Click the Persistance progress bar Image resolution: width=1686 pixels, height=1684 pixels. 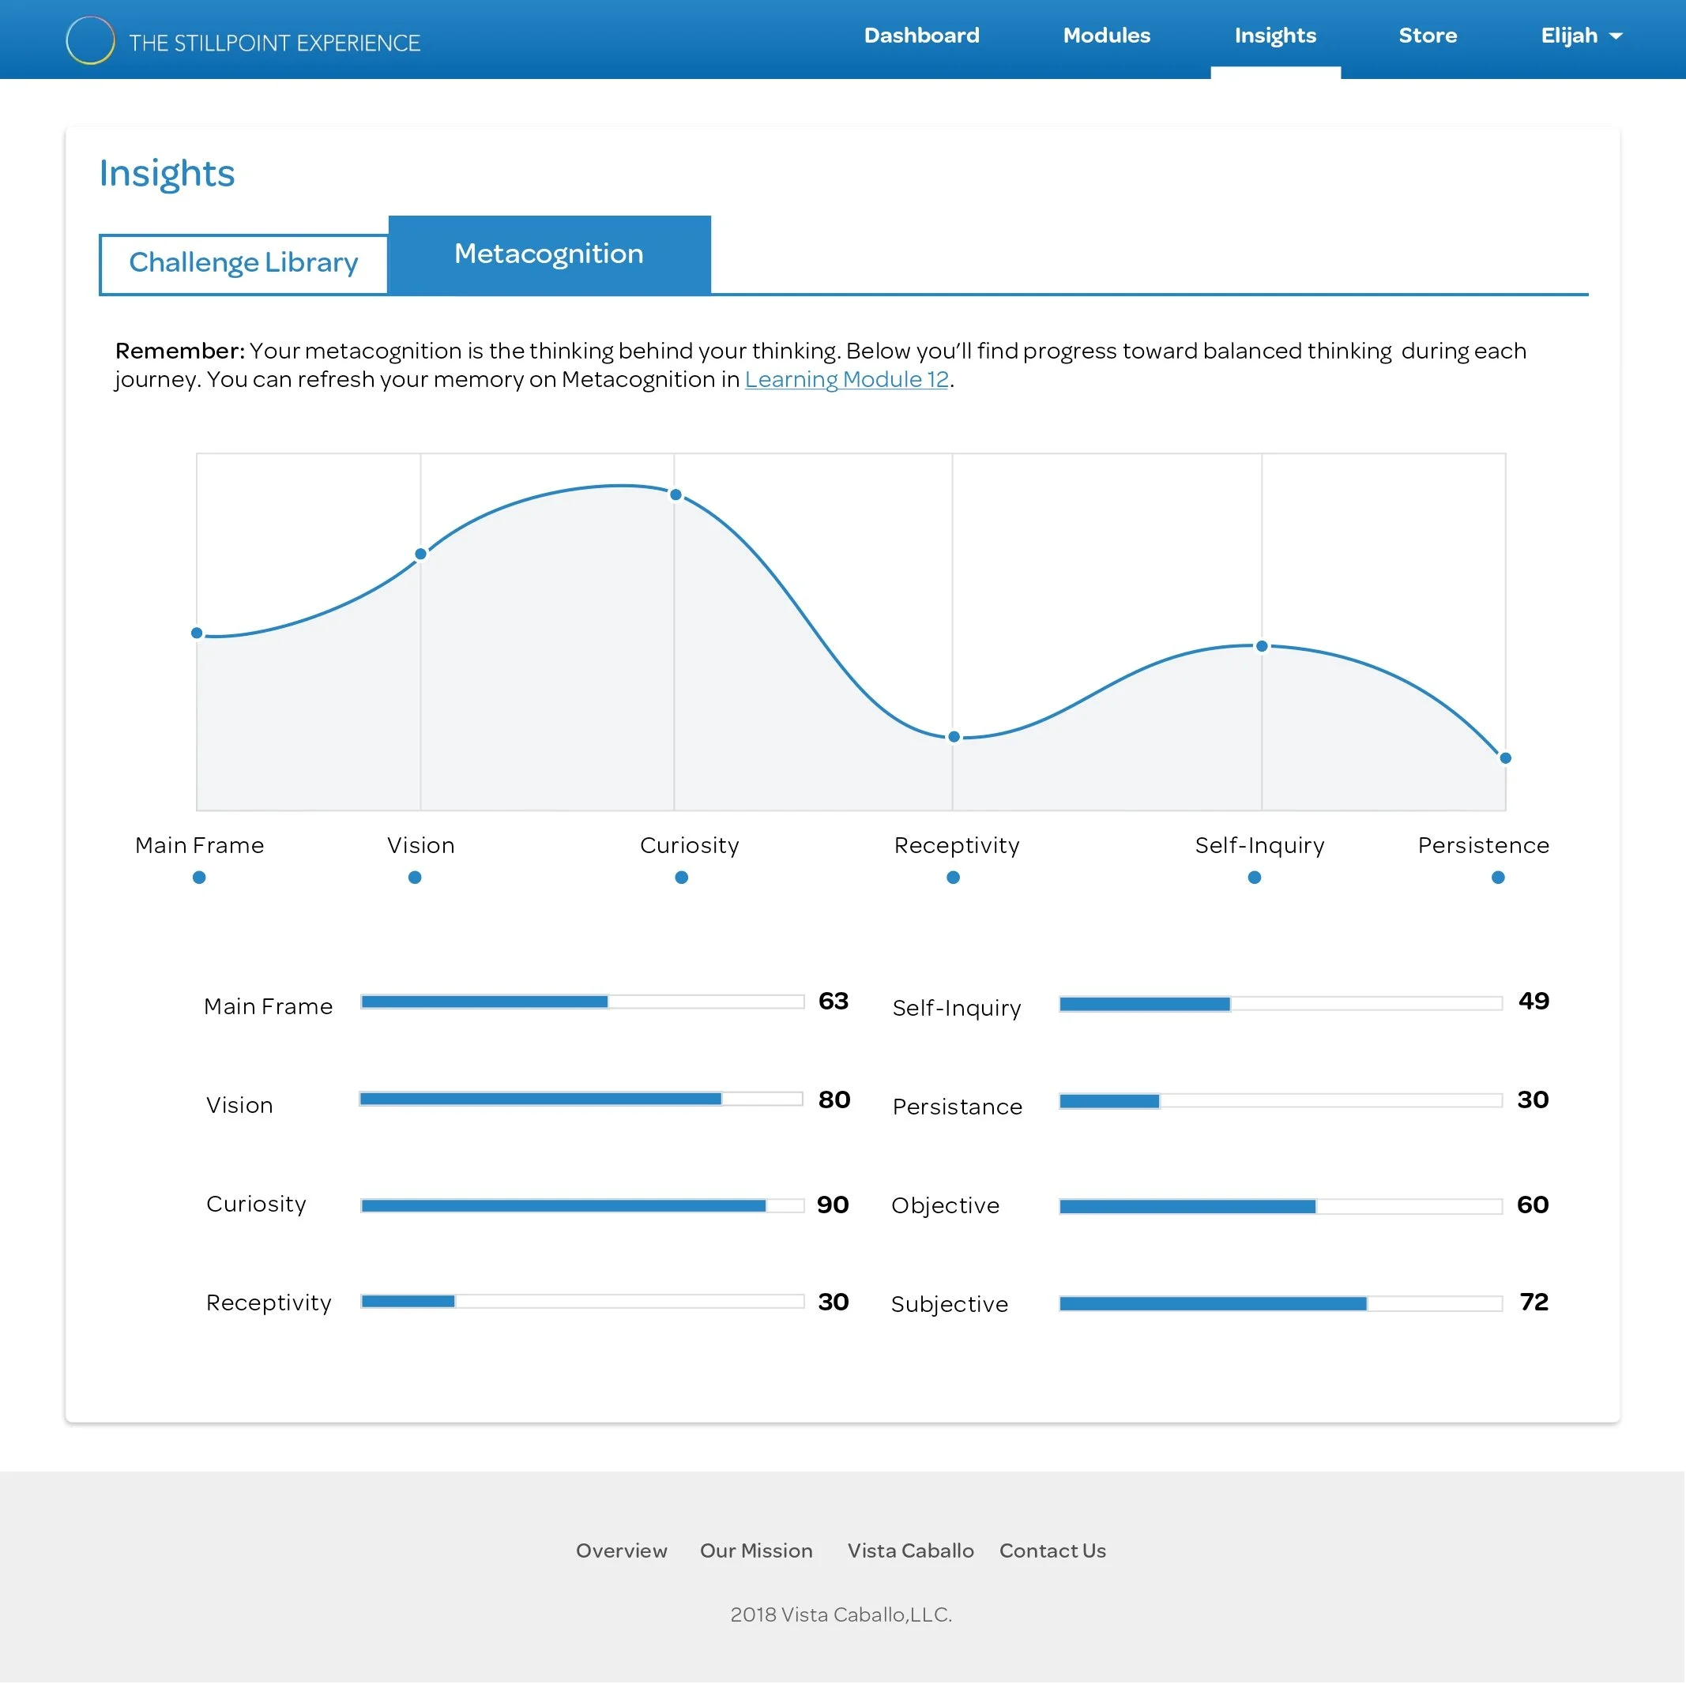[1280, 1101]
